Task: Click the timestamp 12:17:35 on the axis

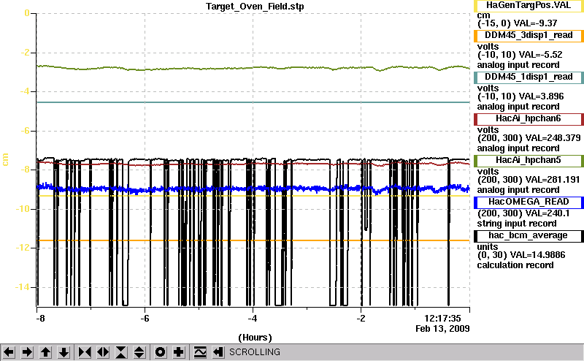Action: (x=442, y=318)
